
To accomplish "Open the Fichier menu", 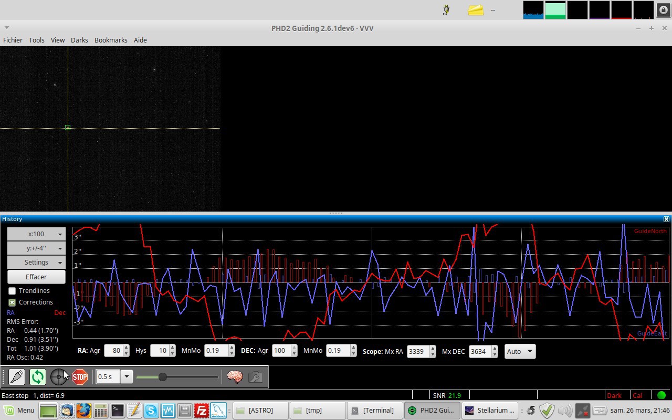I will (x=13, y=40).
